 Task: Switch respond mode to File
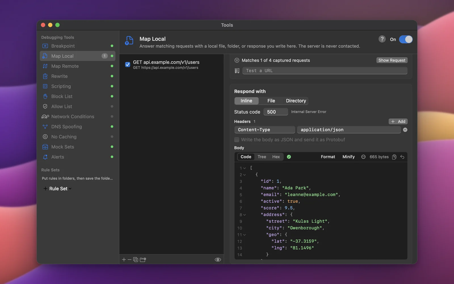[271, 101]
